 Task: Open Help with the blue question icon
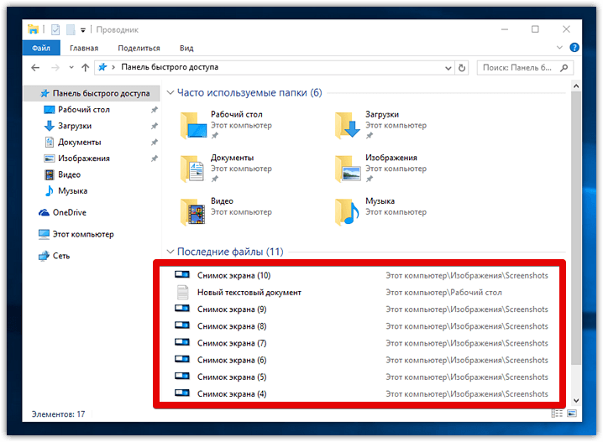coord(574,48)
